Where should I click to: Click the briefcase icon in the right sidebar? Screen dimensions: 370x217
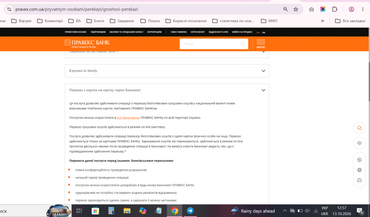[x=359, y=180]
